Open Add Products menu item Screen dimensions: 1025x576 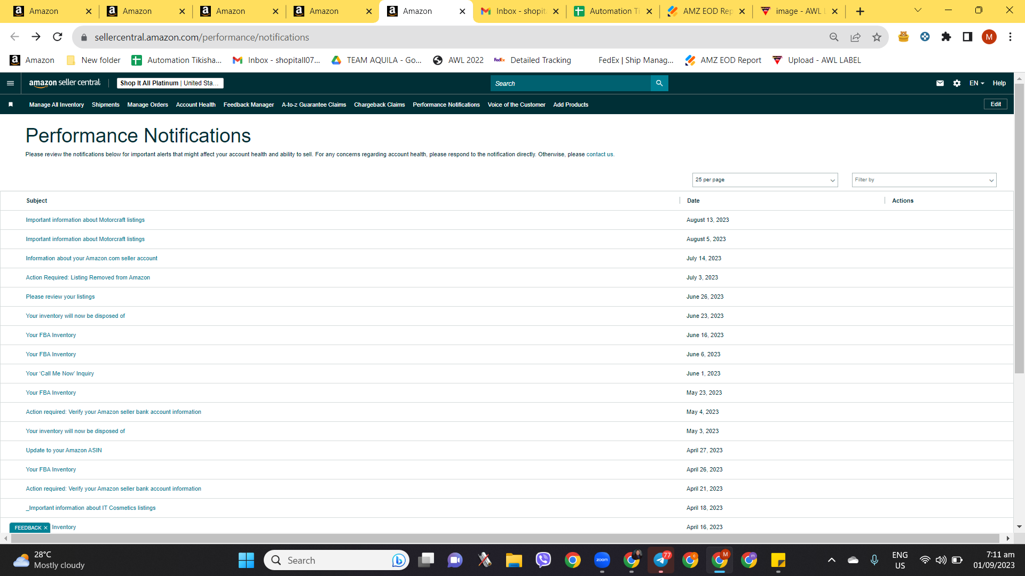[571, 105]
